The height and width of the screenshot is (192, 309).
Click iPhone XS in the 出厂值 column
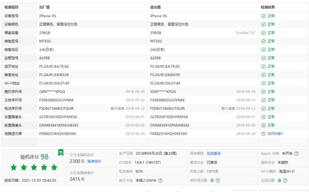click(x=48, y=16)
